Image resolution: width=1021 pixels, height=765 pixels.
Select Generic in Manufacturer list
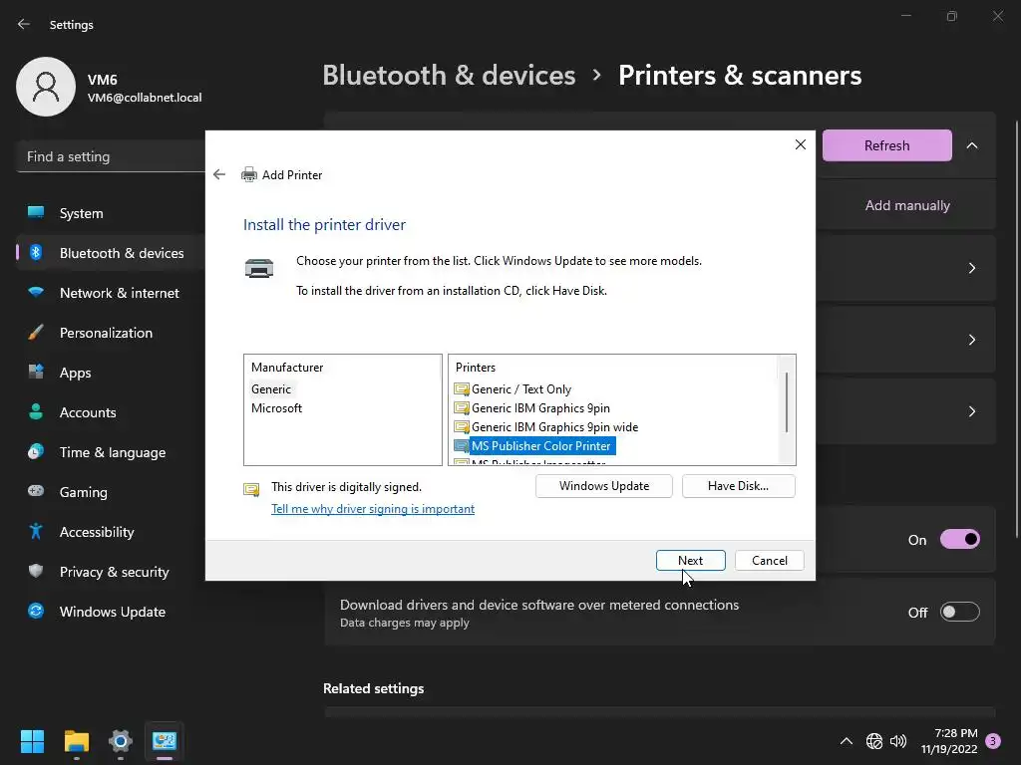[271, 389]
